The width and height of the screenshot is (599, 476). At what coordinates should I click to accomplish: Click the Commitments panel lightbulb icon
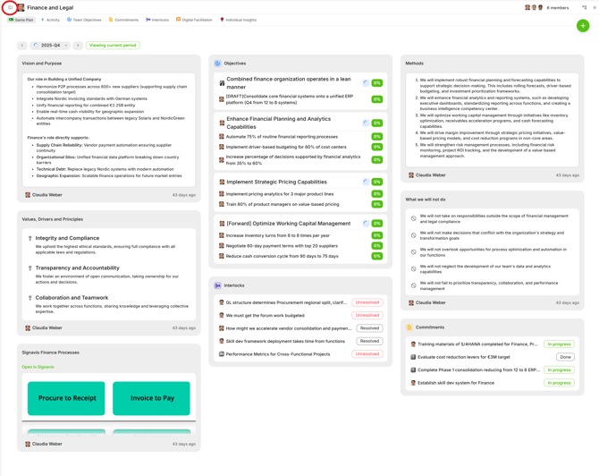click(x=409, y=327)
